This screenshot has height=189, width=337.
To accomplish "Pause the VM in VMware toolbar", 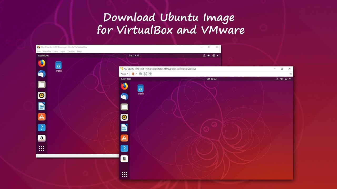I will 133,74.
